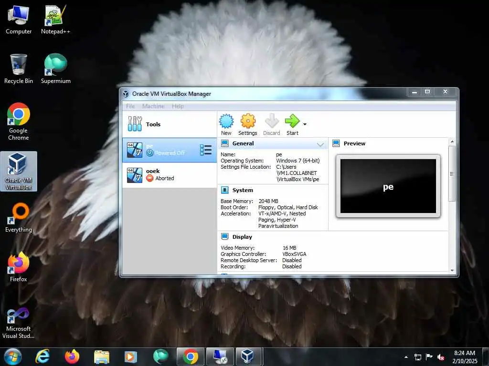Click the Preview section header icon
The height and width of the screenshot is (366, 489).
pyautogui.click(x=336, y=143)
